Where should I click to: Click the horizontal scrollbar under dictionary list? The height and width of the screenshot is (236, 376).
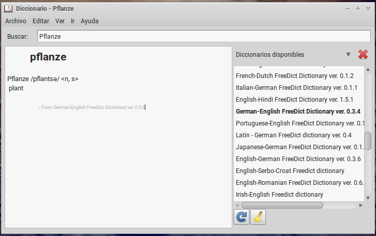click(x=279, y=205)
